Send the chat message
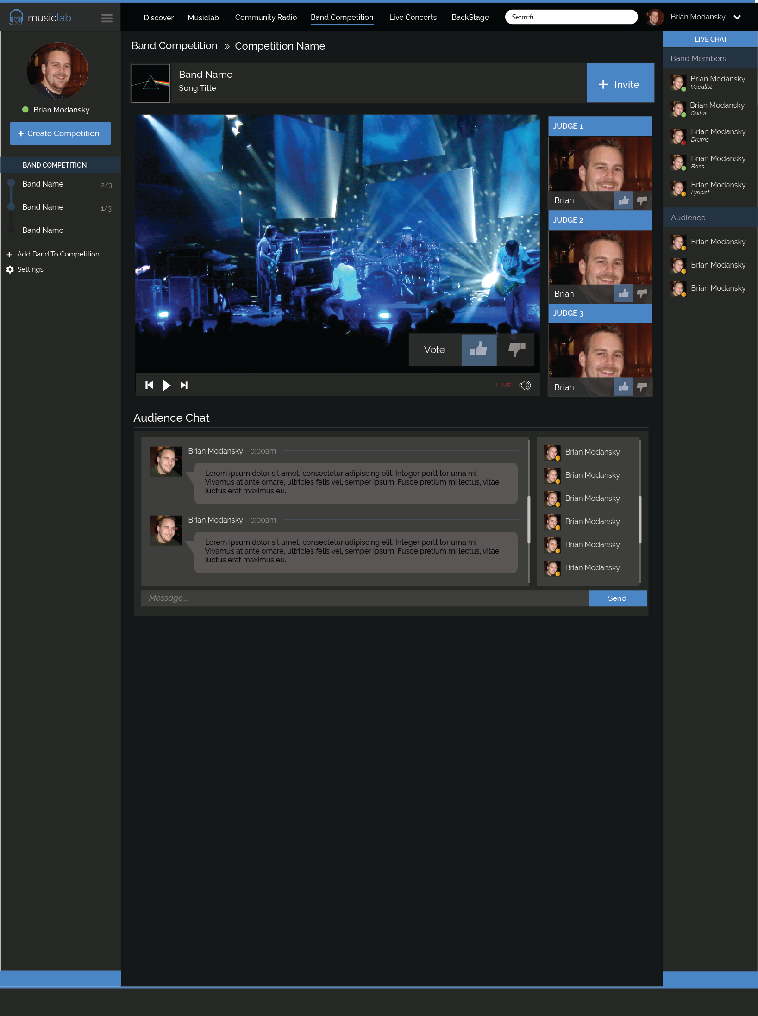Viewport: 758px width, 1016px height. pos(618,598)
